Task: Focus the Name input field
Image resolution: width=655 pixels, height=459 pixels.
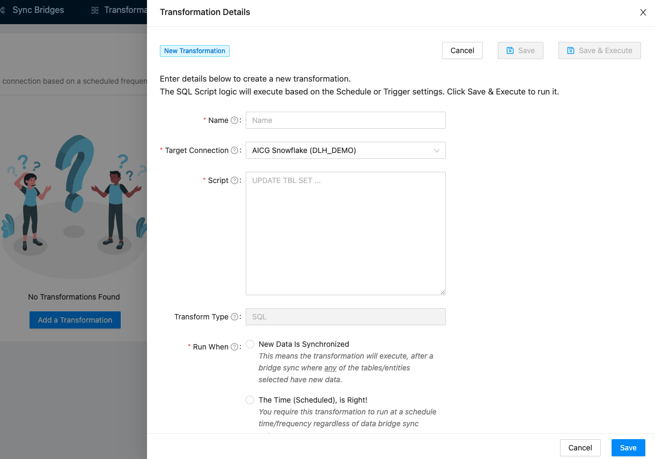Action: coord(345,120)
